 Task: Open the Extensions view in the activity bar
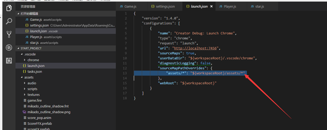pyautogui.click(x=9, y=61)
